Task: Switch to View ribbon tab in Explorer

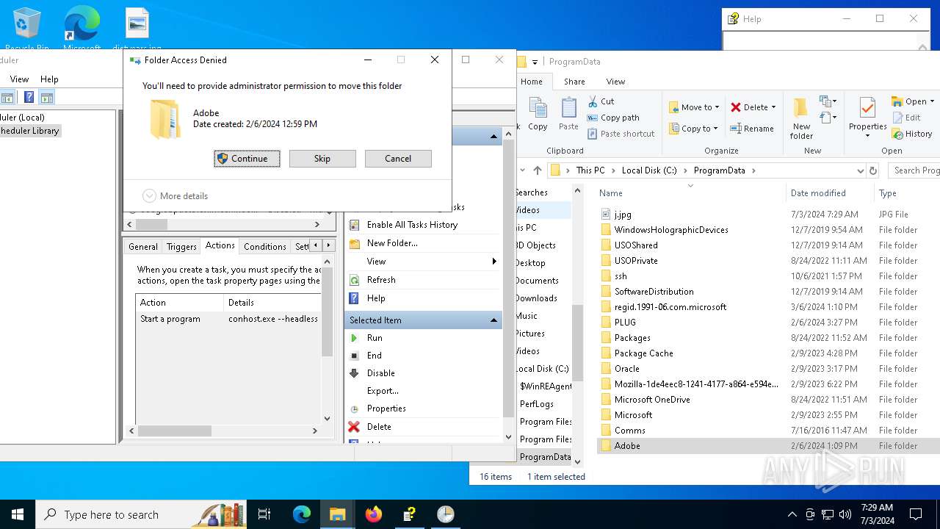Action: [615, 82]
